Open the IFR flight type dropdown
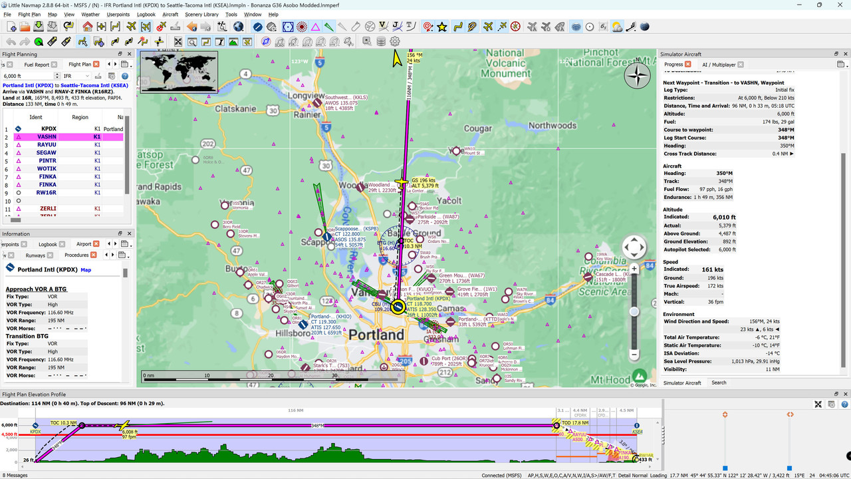 pyautogui.click(x=76, y=76)
